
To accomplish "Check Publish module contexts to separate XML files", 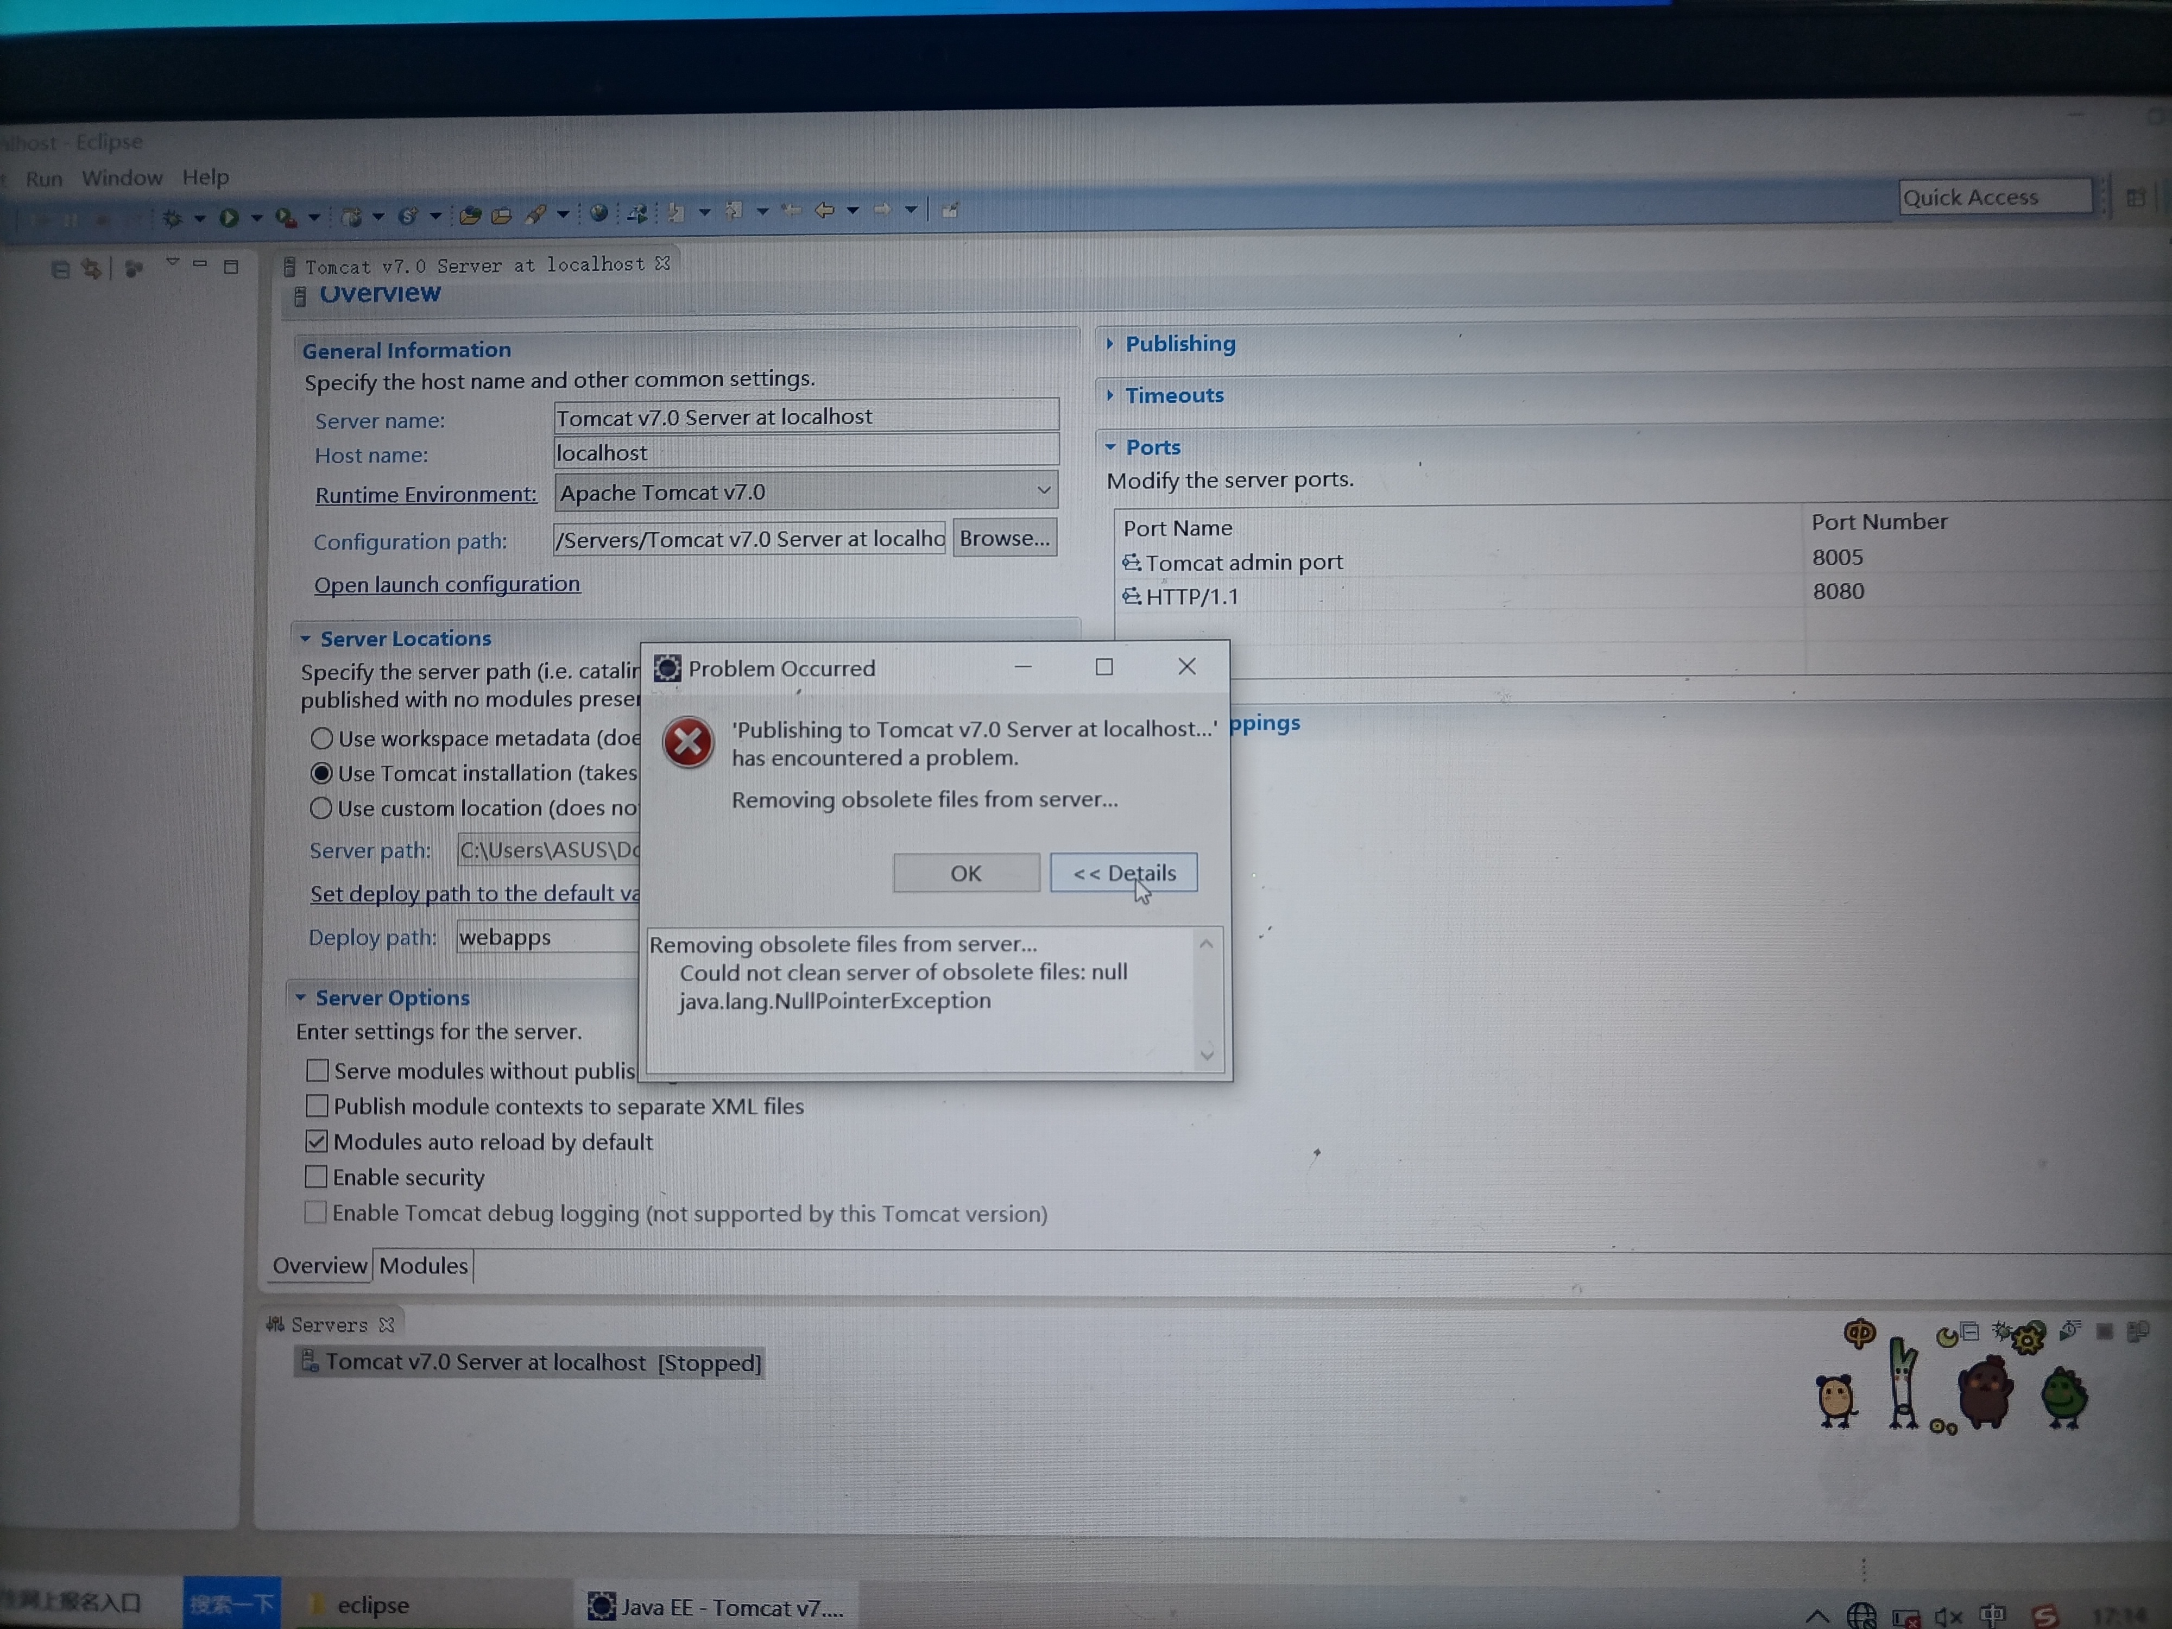I will pos(316,1106).
